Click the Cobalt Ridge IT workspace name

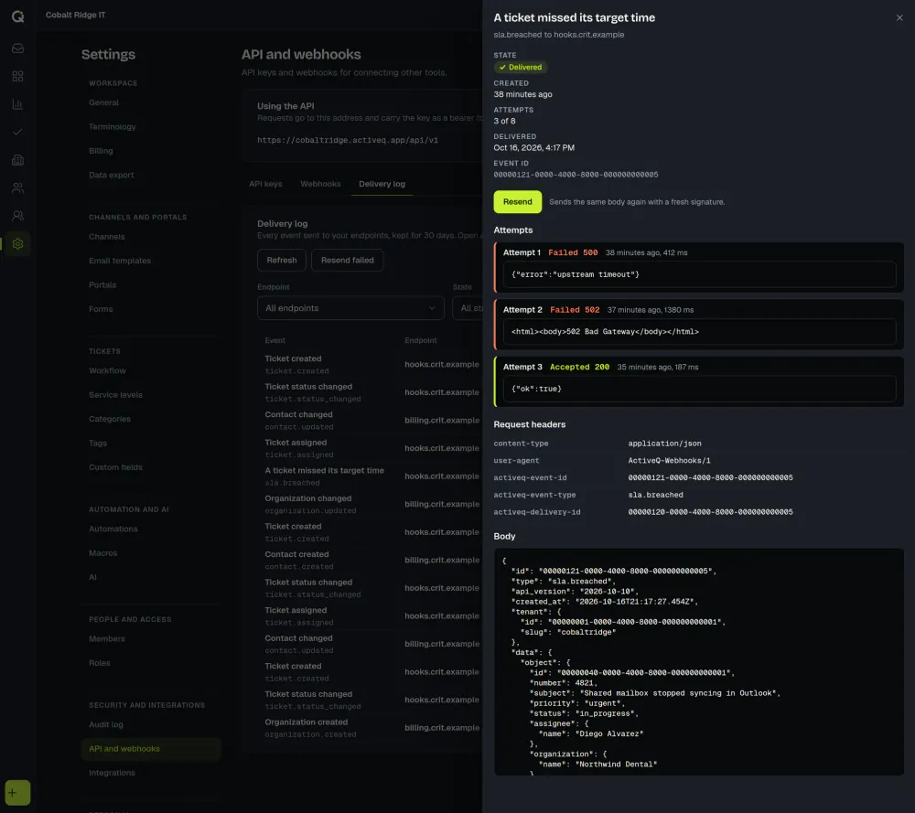(x=76, y=16)
